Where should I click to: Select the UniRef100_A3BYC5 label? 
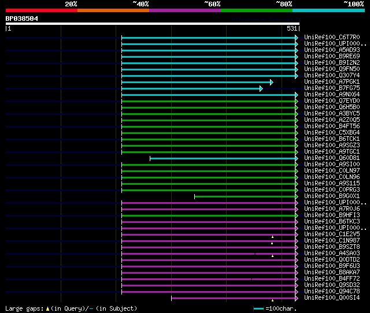tap(332, 114)
